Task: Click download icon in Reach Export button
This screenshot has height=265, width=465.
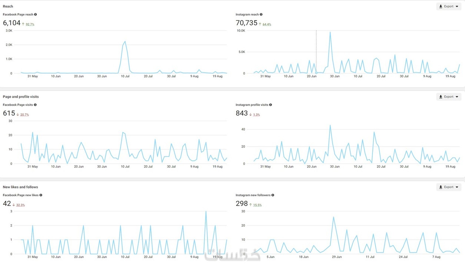Action: pyautogui.click(x=441, y=7)
